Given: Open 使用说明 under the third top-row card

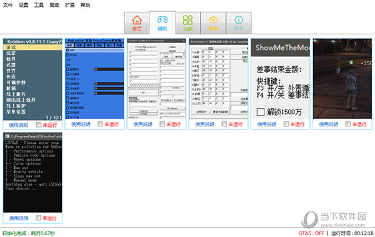Looking at the screenshot, I should [142, 124].
